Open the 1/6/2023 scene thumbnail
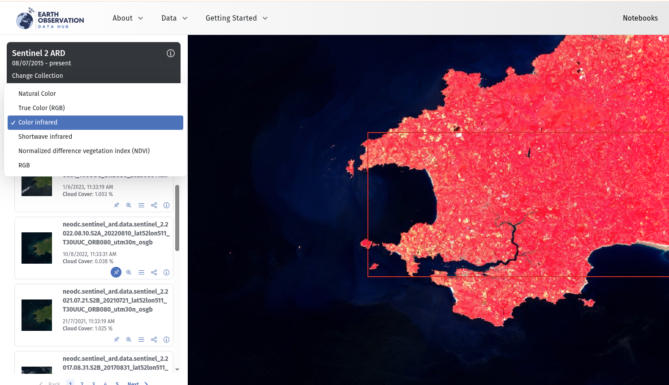Viewport: 669px width, 385px height. coord(37,186)
